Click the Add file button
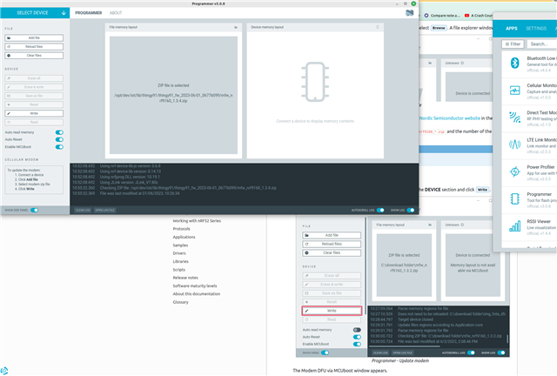This screenshot has width=557, height=376. click(34, 37)
